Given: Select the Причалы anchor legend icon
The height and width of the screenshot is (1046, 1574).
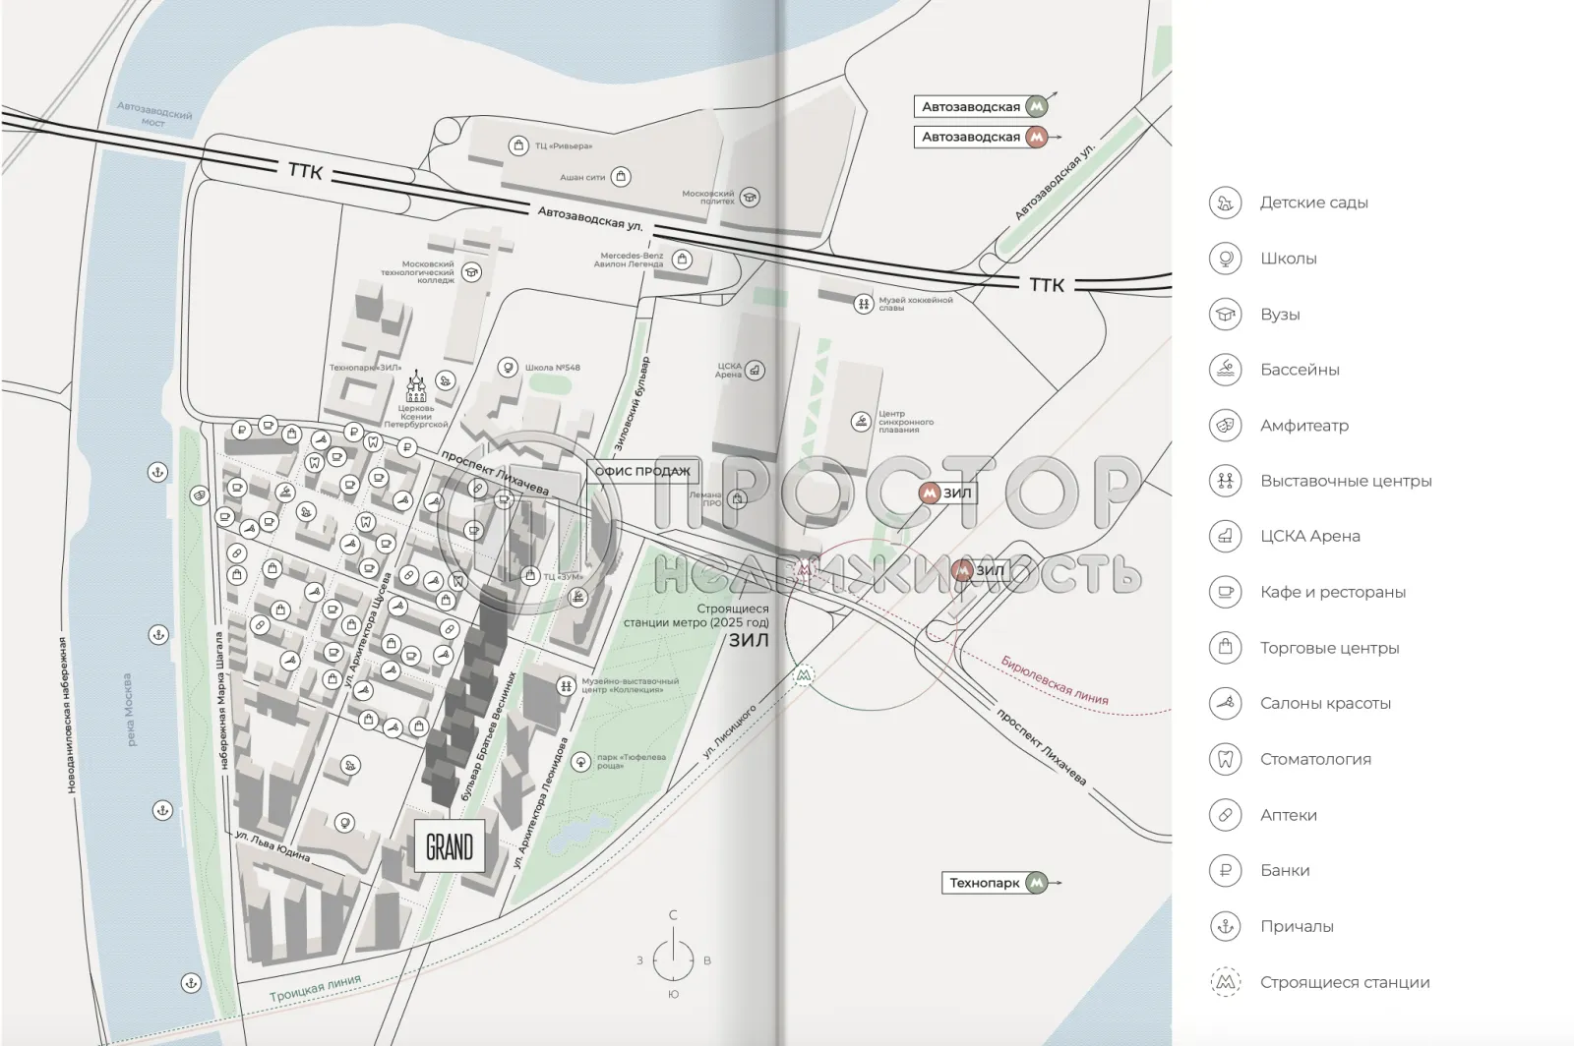Looking at the screenshot, I should 1225,925.
